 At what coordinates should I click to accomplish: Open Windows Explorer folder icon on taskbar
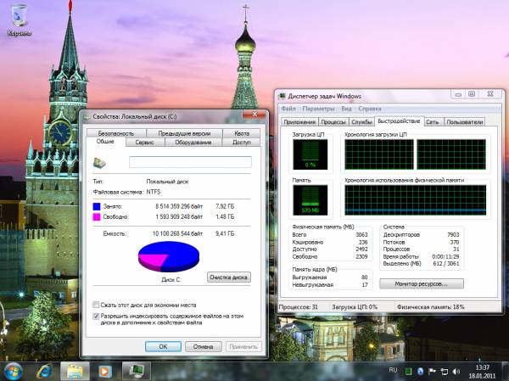pyautogui.click(x=75, y=372)
